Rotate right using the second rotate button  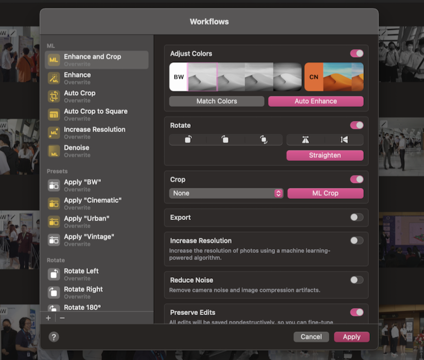pos(225,139)
